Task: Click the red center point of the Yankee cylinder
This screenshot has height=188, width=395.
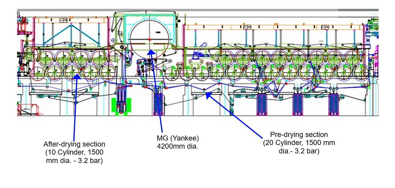Action: point(149,39)
